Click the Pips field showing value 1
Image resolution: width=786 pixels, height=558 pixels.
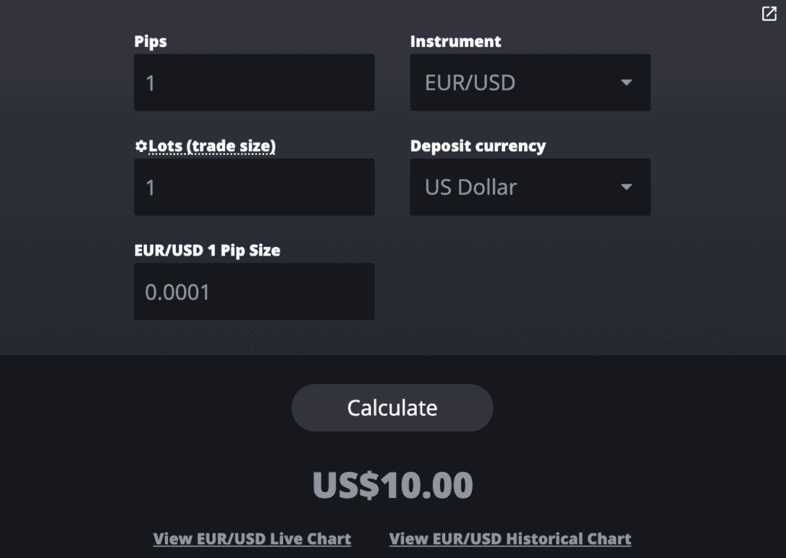[253, 82]
